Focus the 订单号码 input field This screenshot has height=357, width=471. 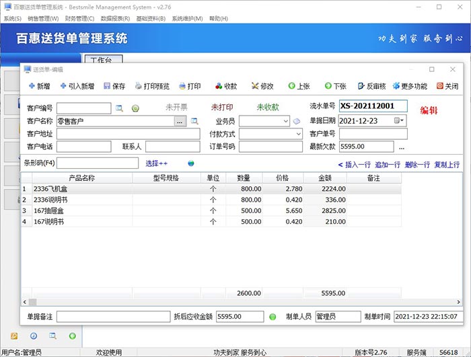(270, 147)
